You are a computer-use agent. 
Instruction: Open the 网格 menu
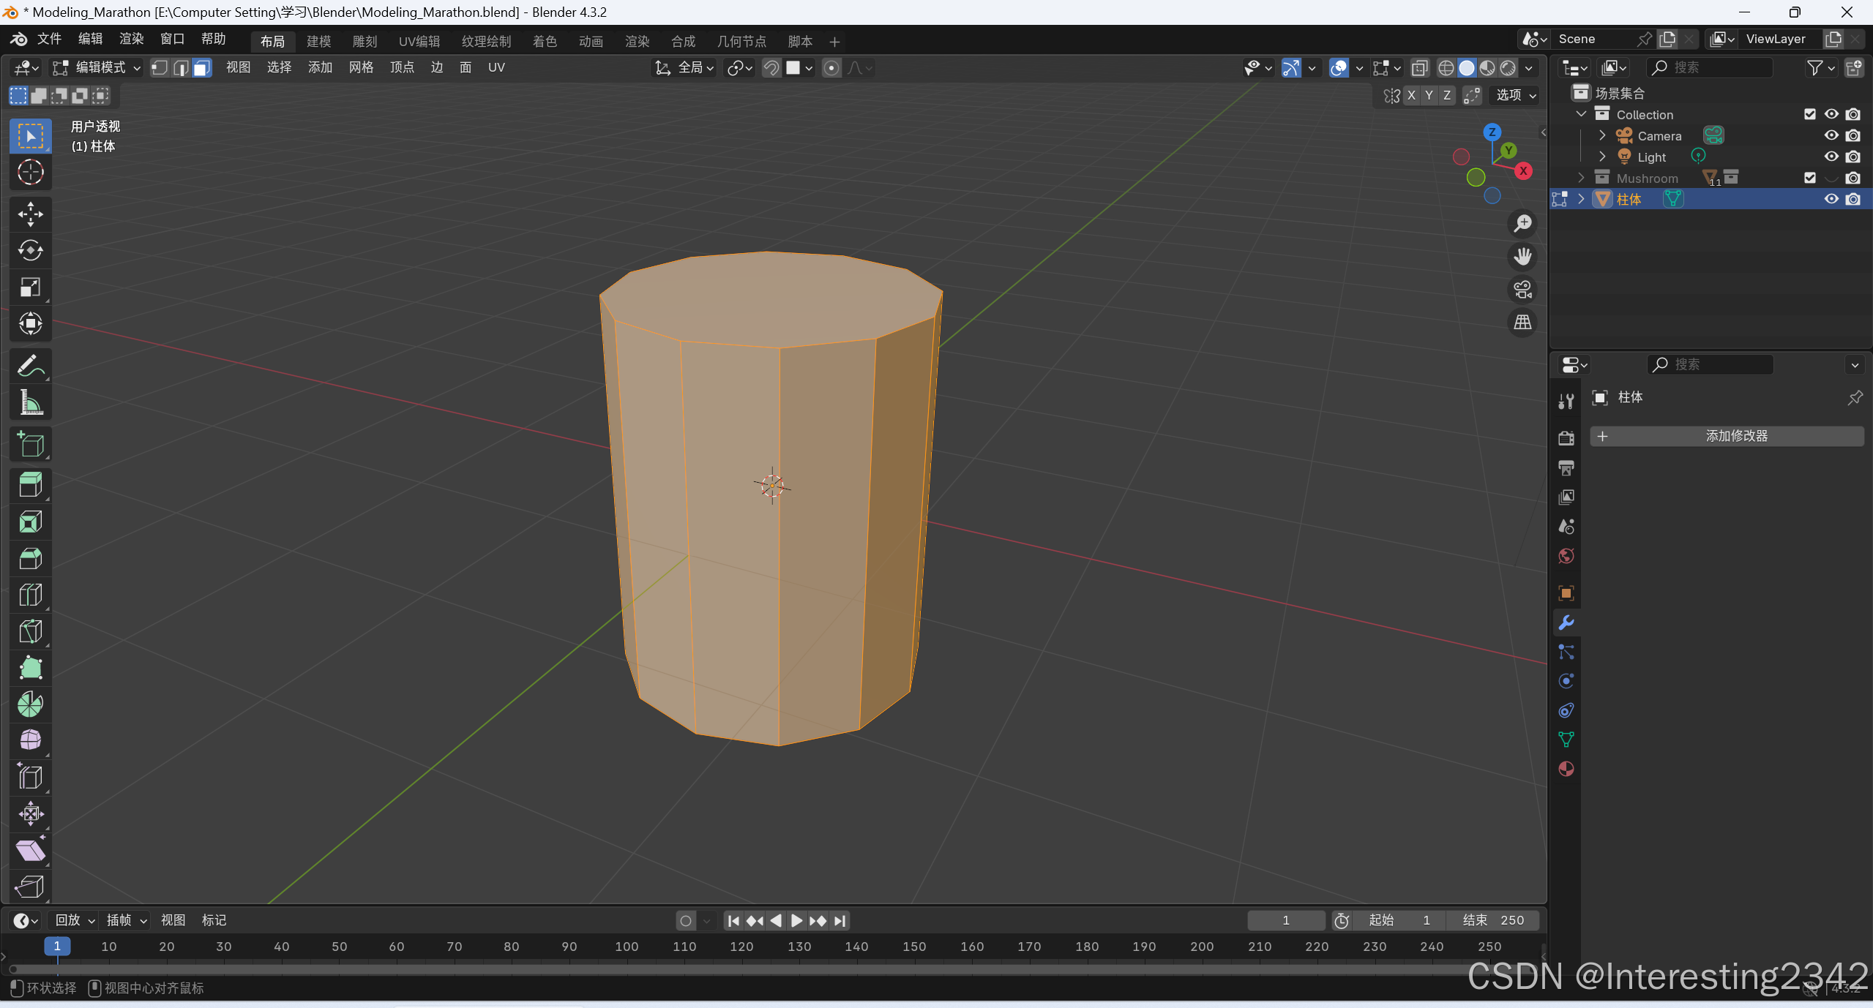click(x=361, y=68)
